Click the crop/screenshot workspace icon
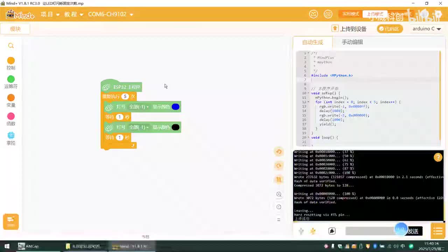This screenshot has height=252, width=448. coord(279,180)
